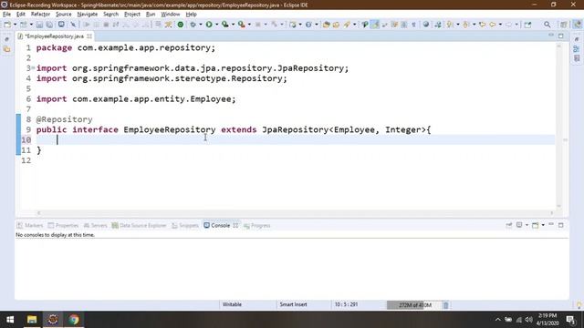Select the Java EE perspective icon
This screenshot has width=584, height=328.
[x=578, y=25]
